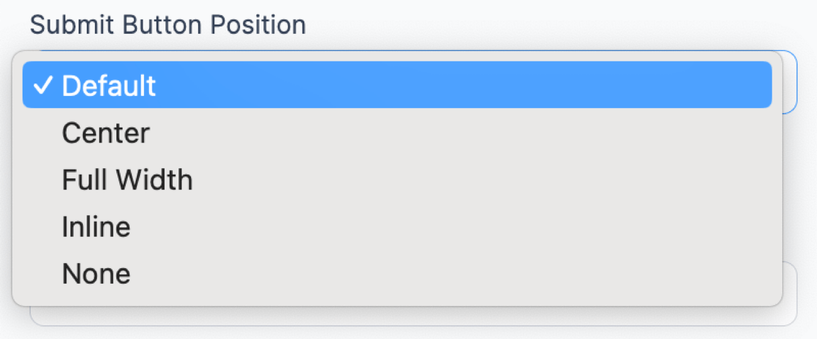
Task: Click the checkmark beside Default
Action: pos(43,86)
